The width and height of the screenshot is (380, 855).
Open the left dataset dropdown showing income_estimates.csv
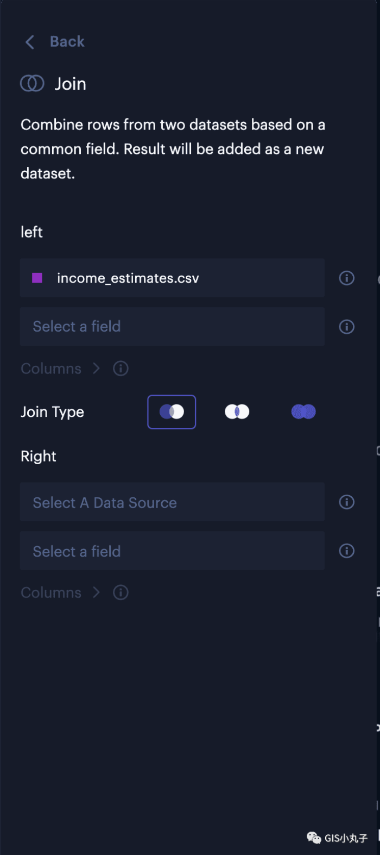tap(172, 278)
